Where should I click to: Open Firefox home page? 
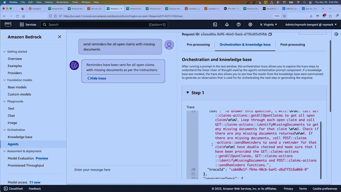[x=24, y=16]
